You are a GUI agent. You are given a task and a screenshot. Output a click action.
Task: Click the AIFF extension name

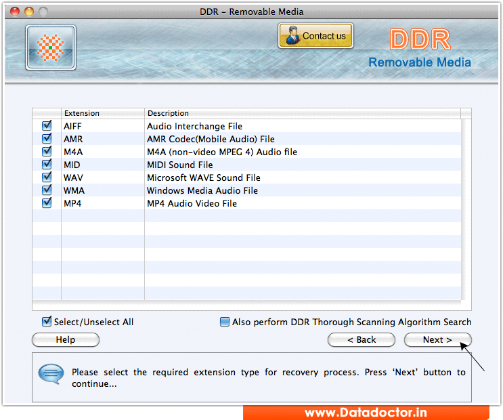(x=72, y=126)
